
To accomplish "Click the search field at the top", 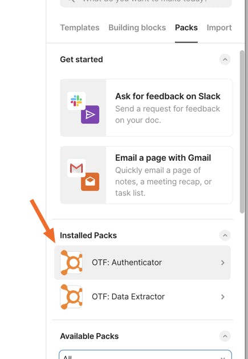I will click(146, 3).
